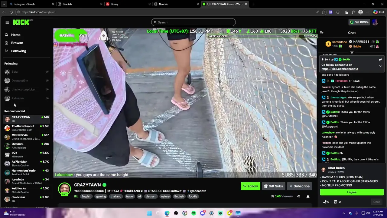
Task: Select the IRL category link
Action: click(76, 197)
